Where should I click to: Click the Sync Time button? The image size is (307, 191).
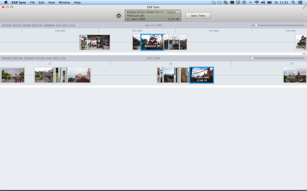coord(198,16)
